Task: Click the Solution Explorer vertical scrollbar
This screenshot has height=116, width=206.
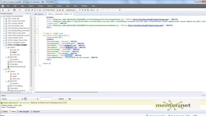Action: [31, 53]
